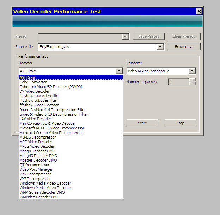The width and height of the screenshot is (220, 215).
Task: Choose Video Port Manager
Action: 71,169
